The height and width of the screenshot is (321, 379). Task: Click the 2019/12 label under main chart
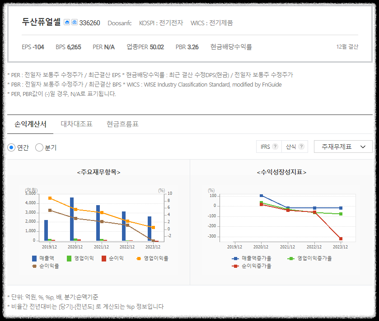click(49, 247)
